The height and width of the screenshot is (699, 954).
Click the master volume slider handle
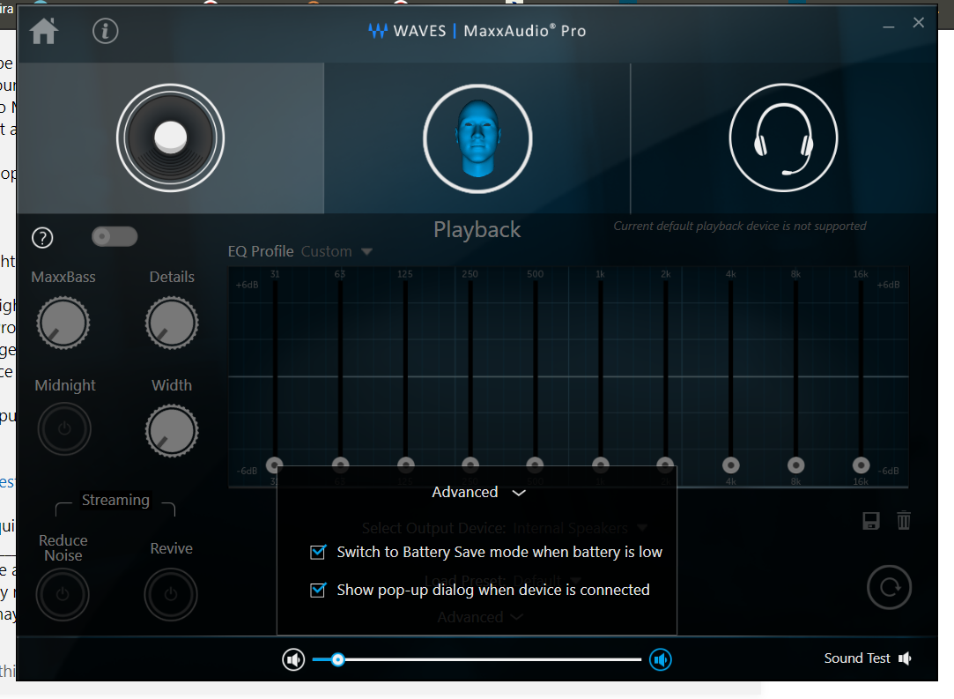pos(337,659)
